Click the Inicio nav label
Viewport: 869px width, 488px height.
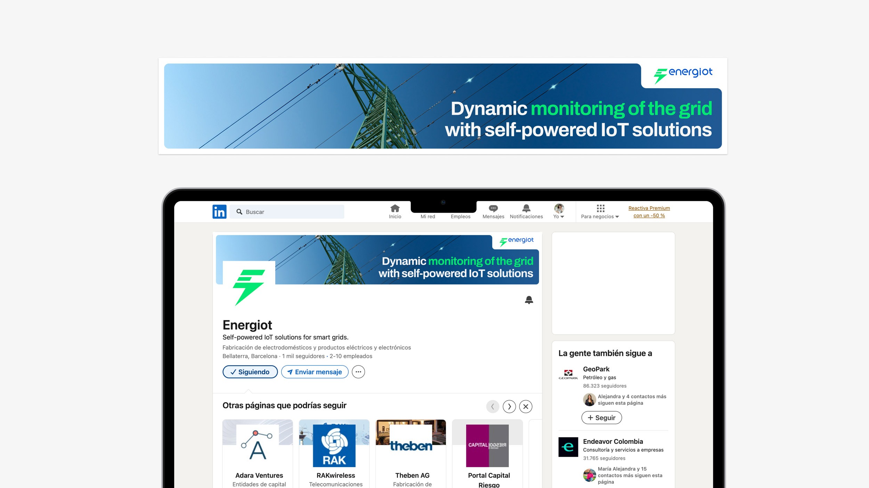pyautogui.click(x=395, y=217)
